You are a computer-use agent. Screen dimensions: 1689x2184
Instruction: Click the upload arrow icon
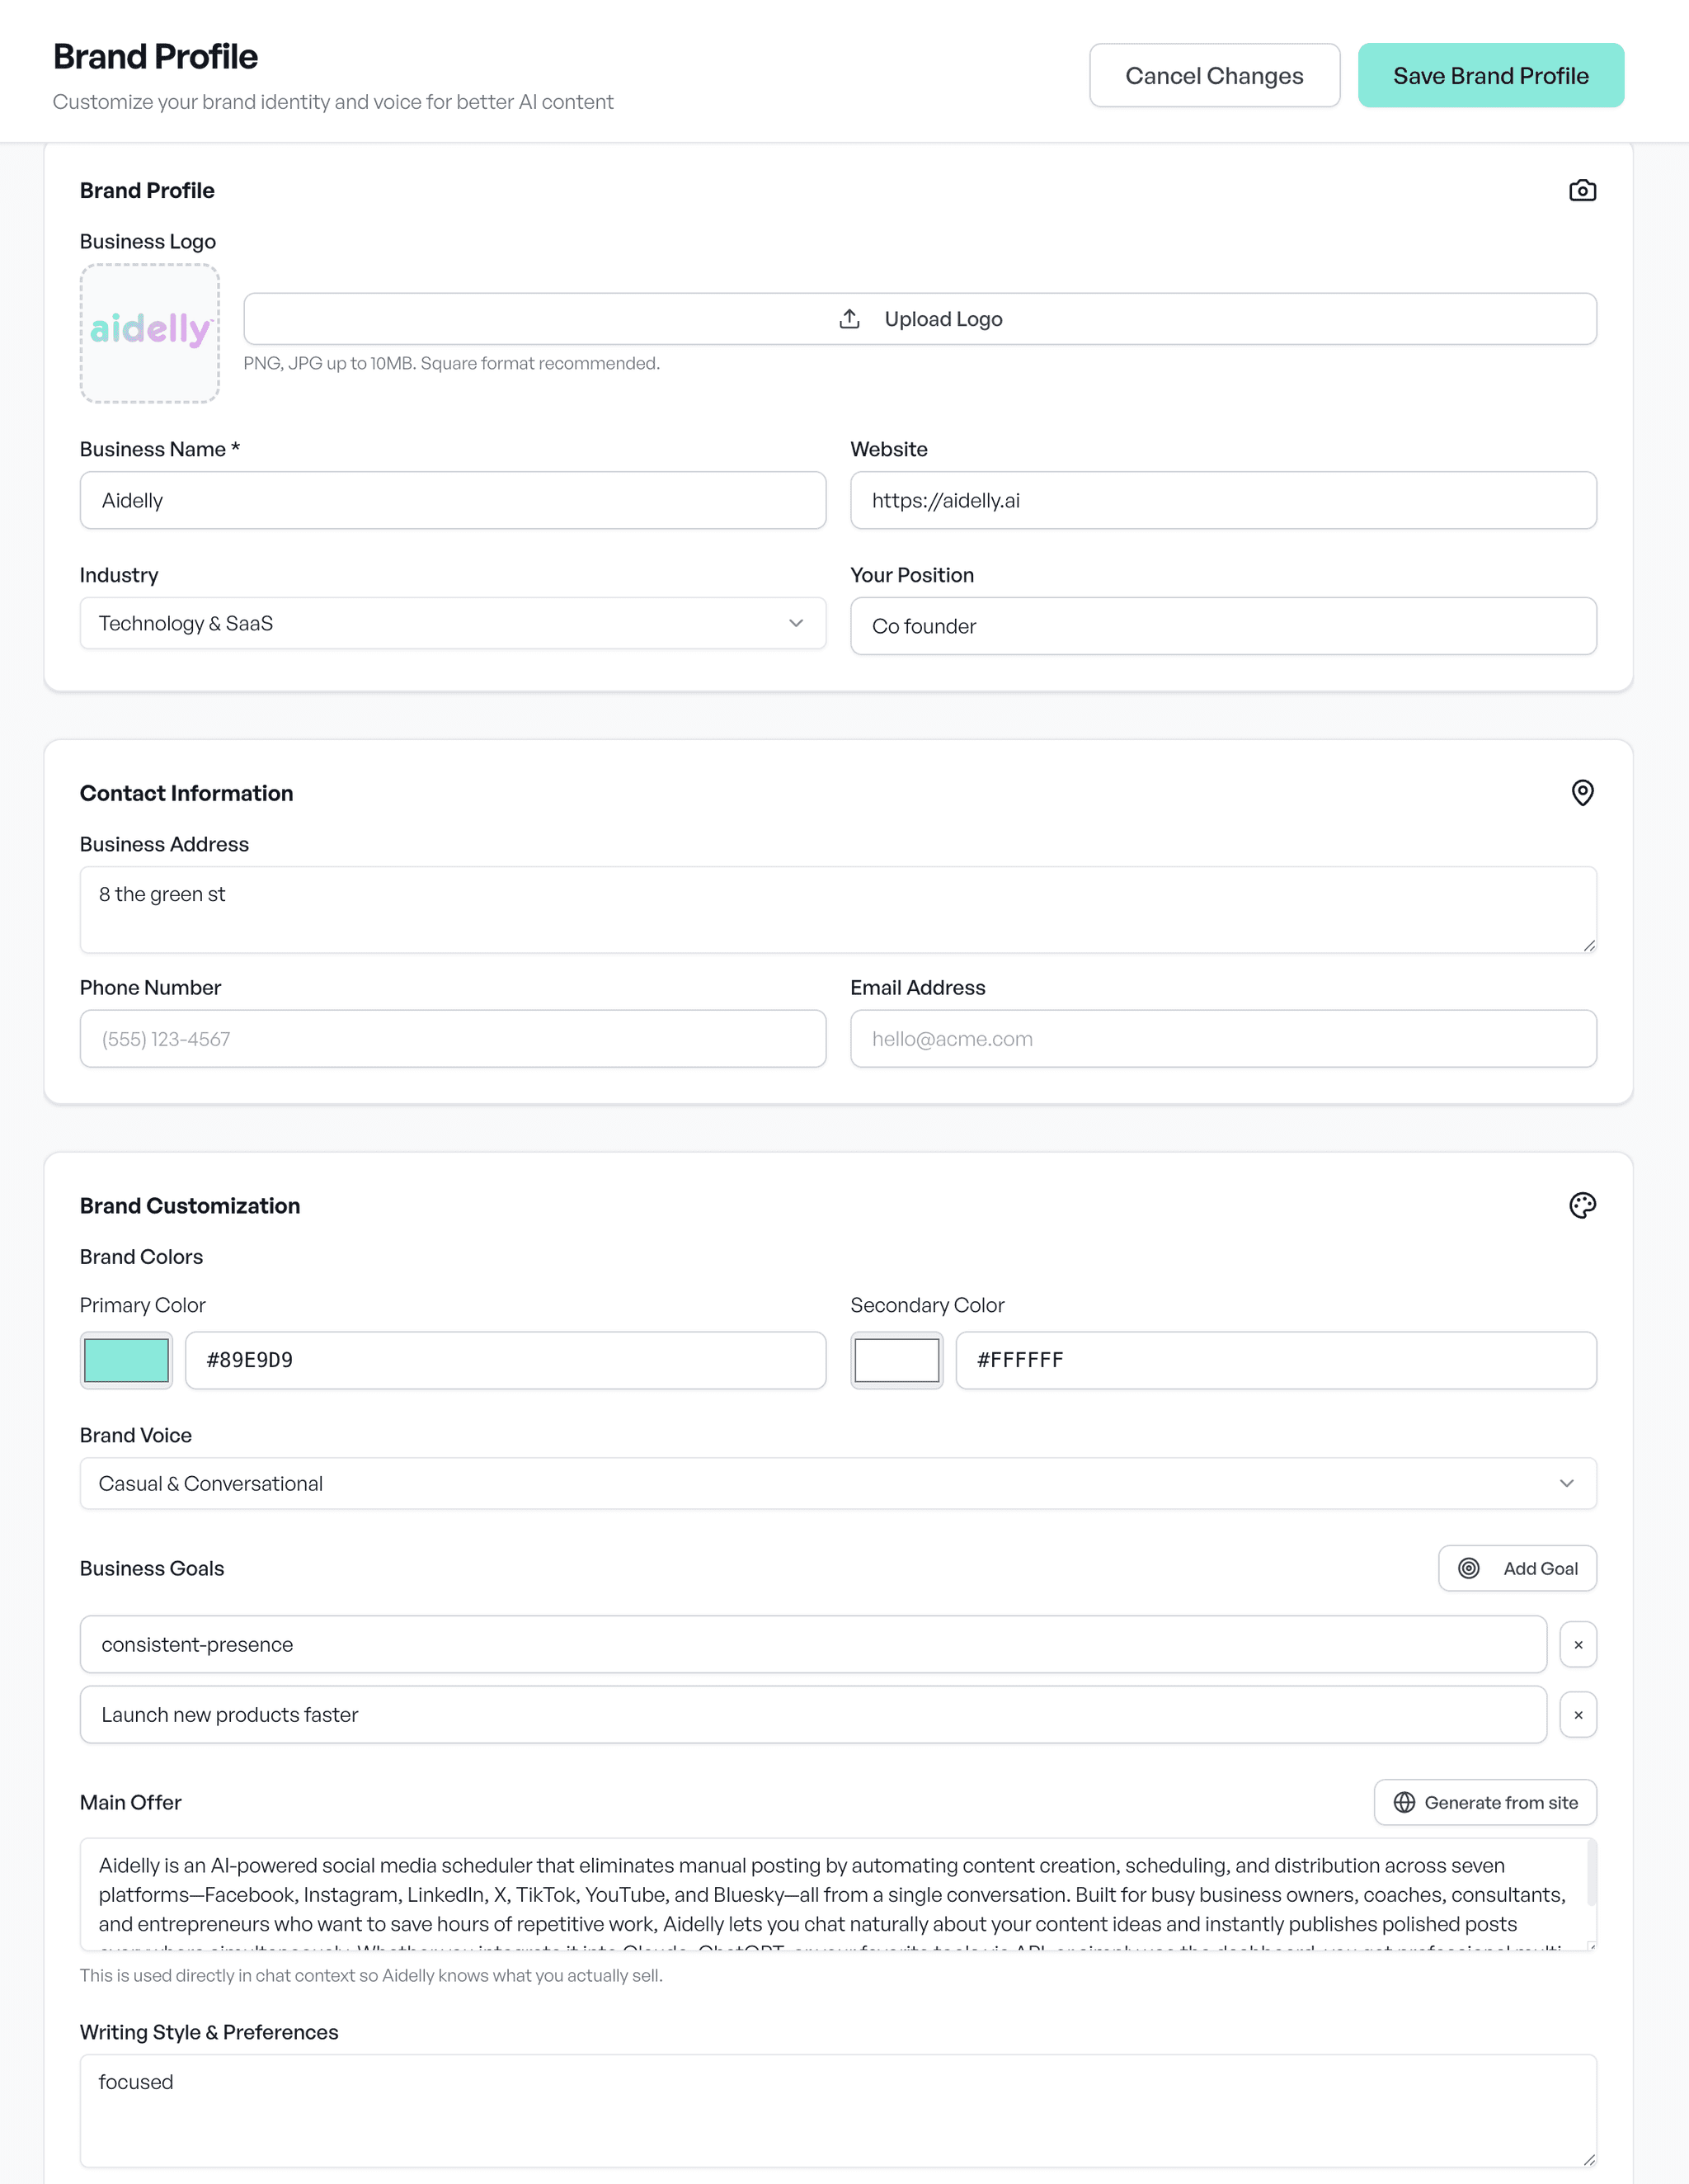[x=849, y=319]
